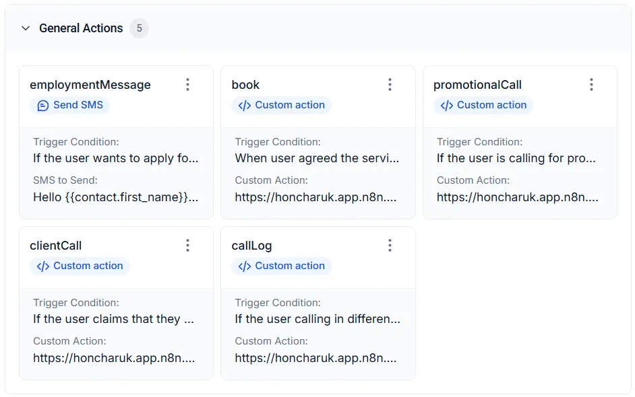635x397 pixels.
Task: Select the employmentMessage card title
Action: pos(90,85)
